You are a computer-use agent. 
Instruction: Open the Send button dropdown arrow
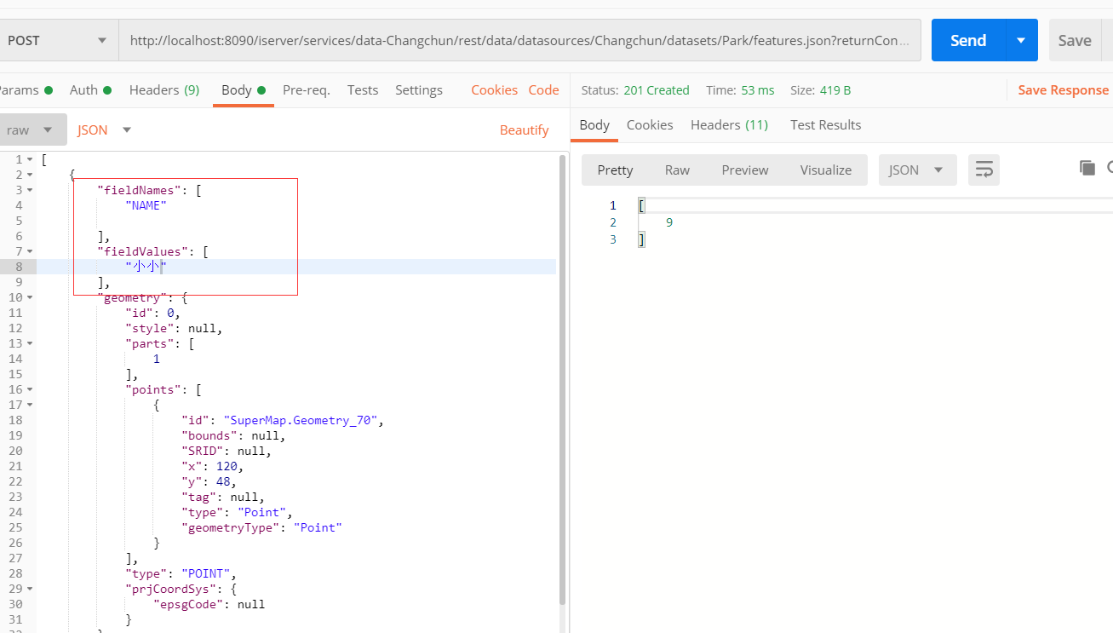click(x=1022, y=40)
